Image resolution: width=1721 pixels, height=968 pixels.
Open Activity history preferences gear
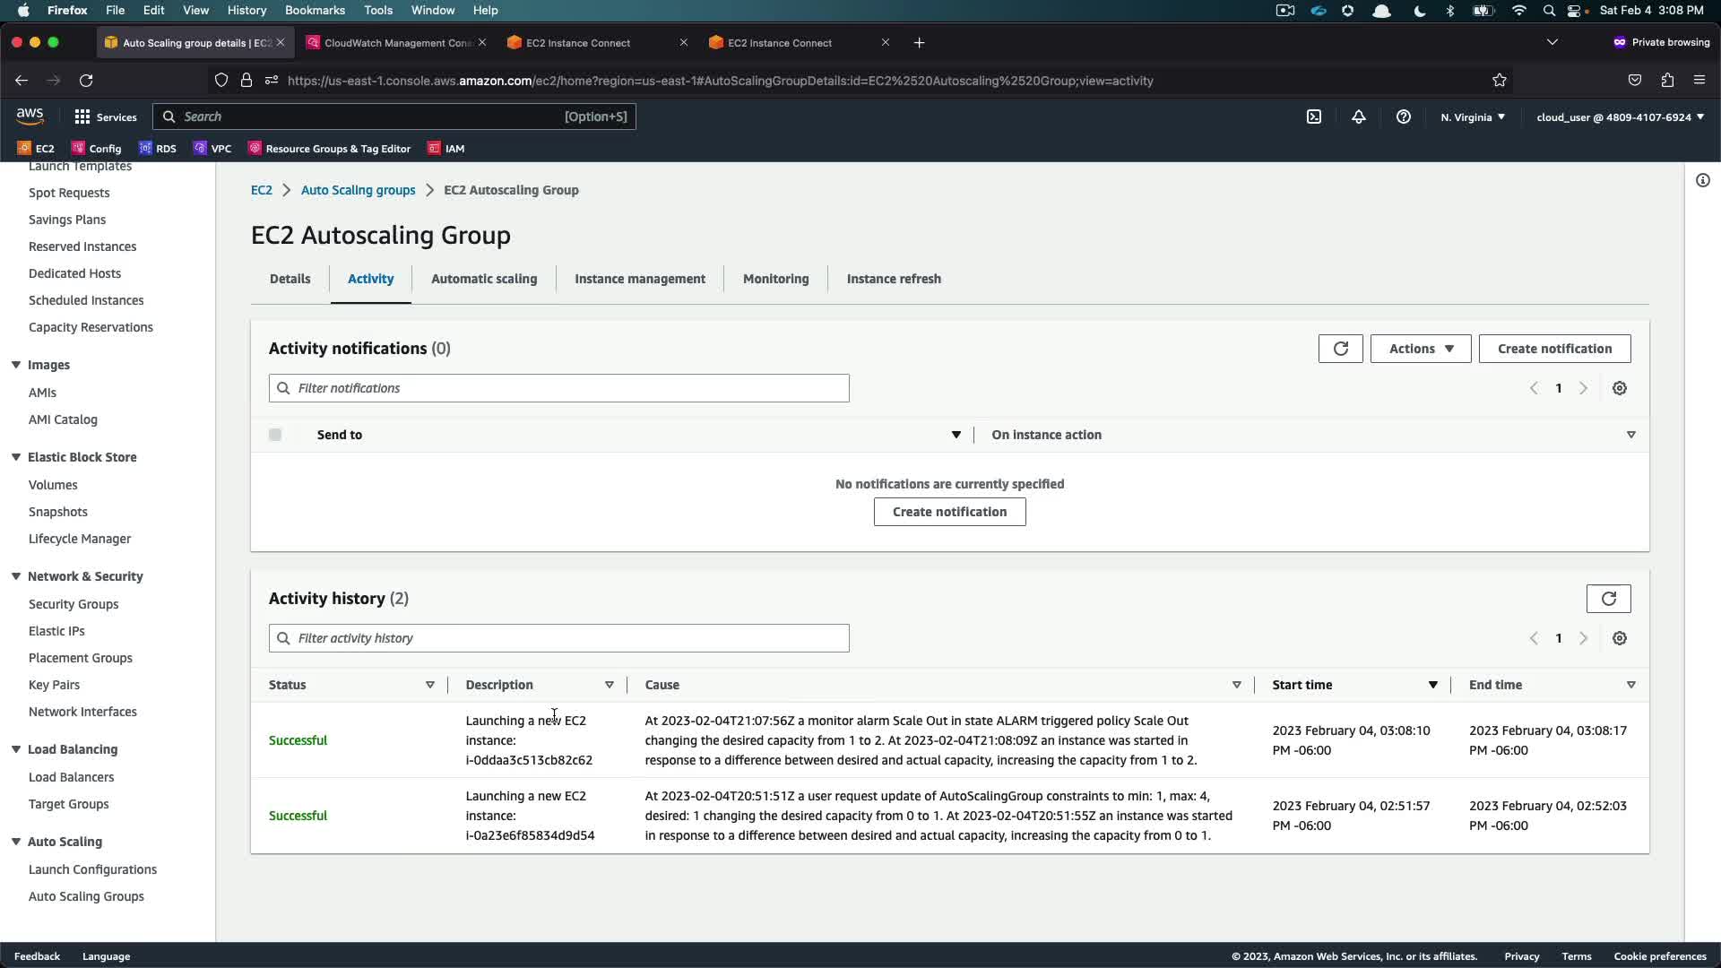click(x=1619, y=638)
